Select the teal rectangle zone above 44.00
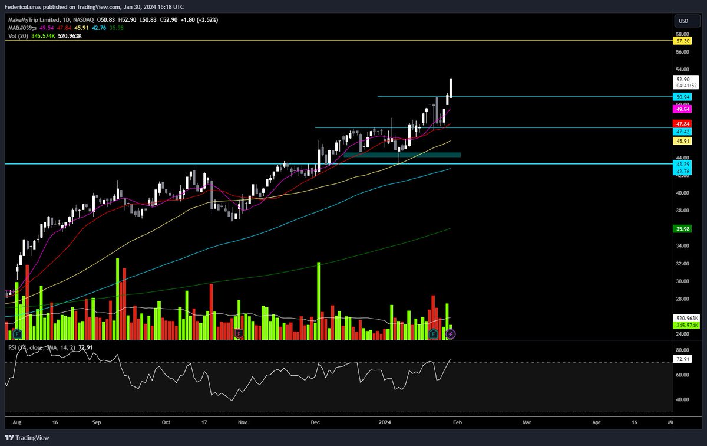The width and height of the screenshot is (707, 446). click(402, 155)
